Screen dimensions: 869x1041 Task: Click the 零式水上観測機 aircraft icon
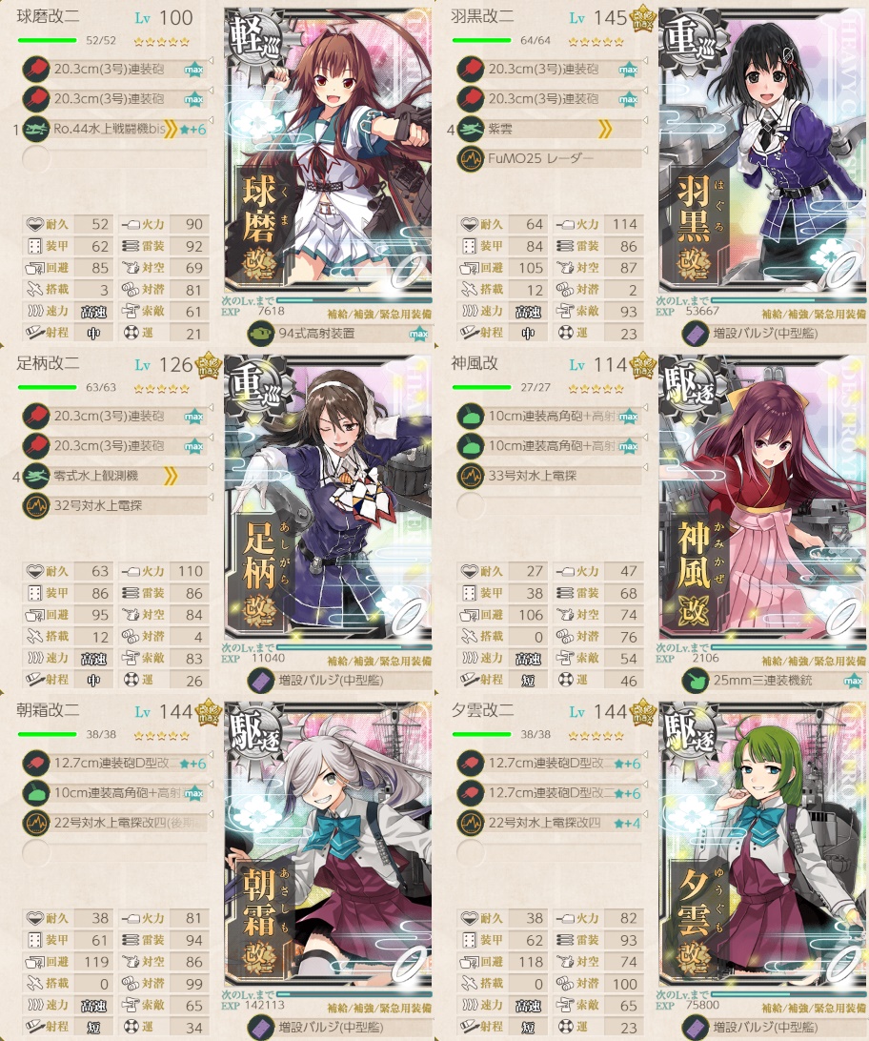tap(36, 476)
